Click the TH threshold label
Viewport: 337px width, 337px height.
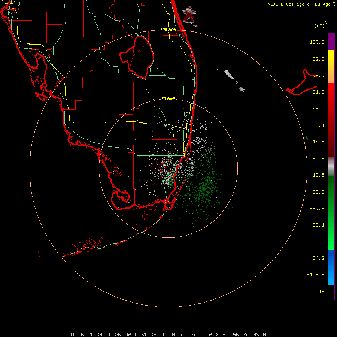(322, 292)
